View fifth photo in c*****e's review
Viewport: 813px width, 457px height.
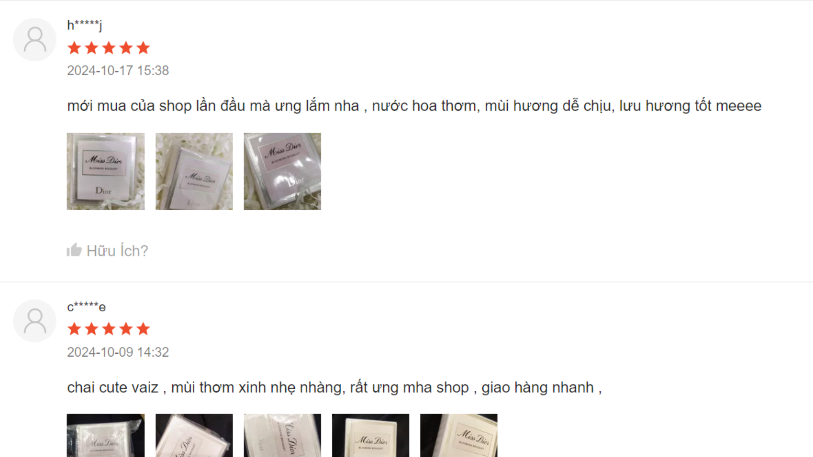pos(459,435)
